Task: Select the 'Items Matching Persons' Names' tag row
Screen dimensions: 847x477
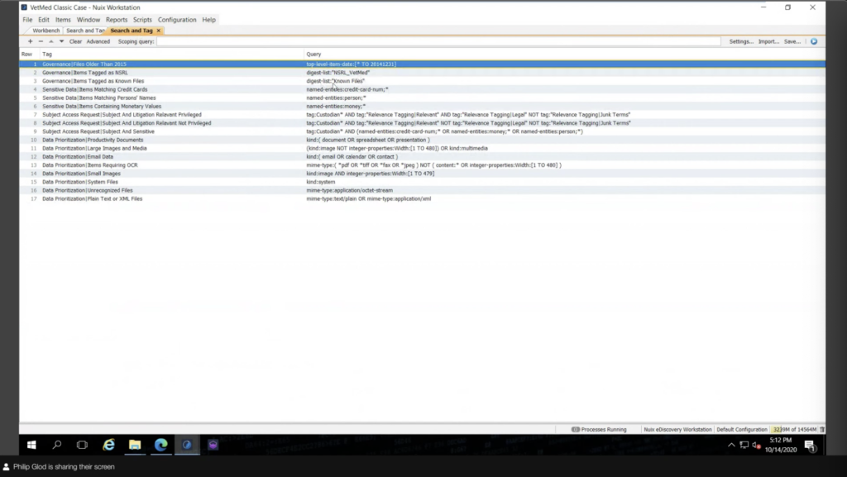Action: pos(423,98)
